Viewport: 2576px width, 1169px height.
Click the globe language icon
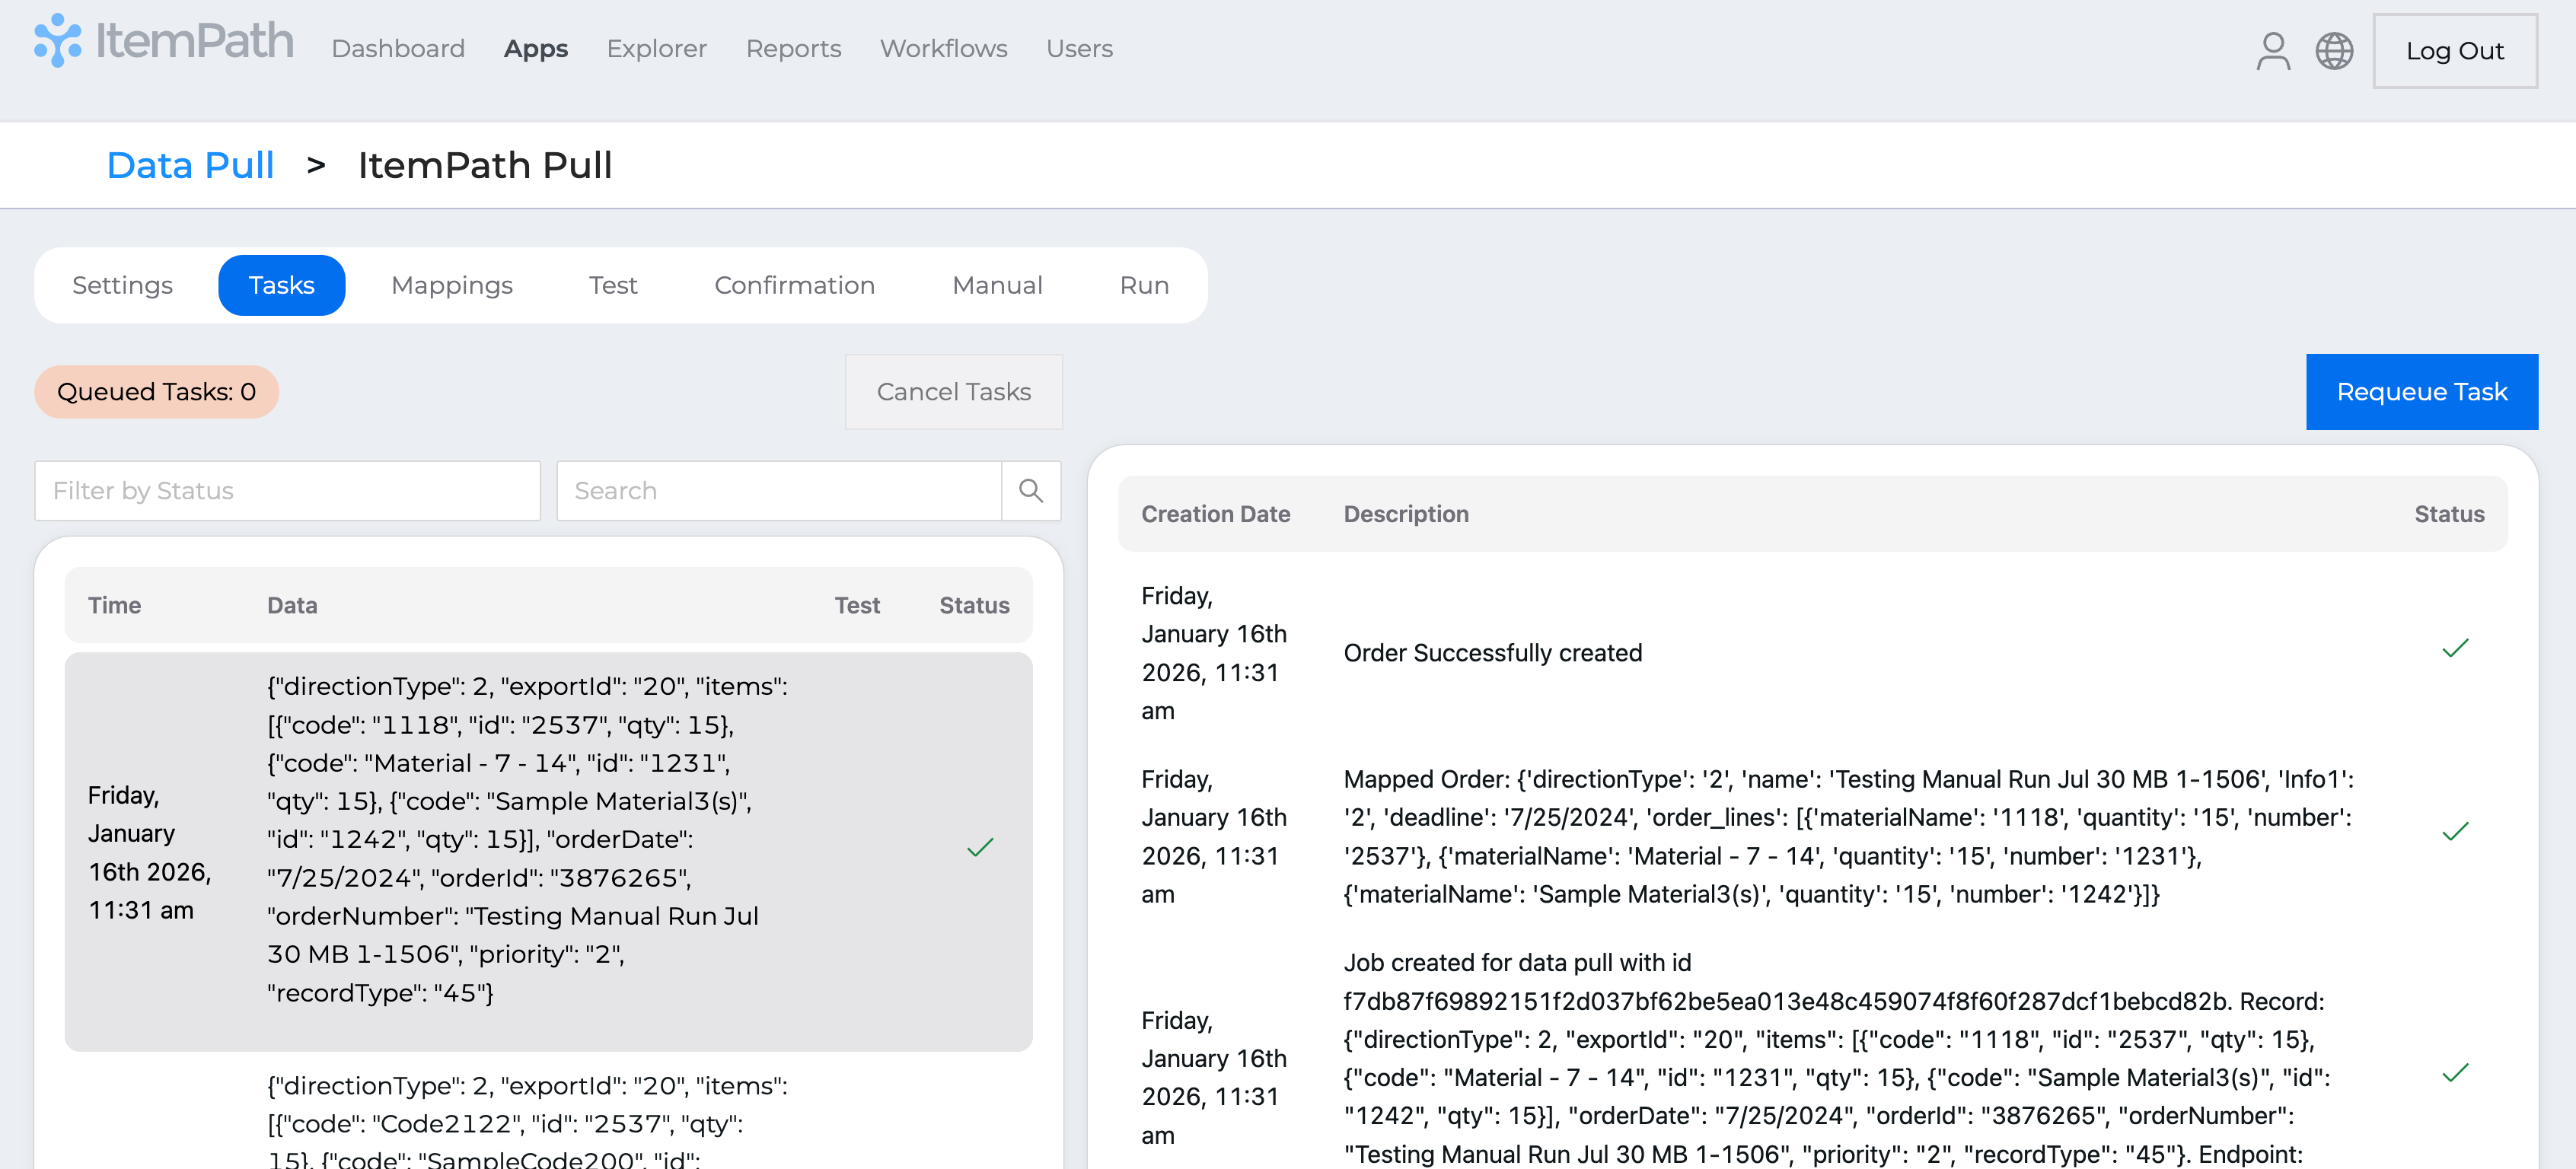tap(2333, 51)
